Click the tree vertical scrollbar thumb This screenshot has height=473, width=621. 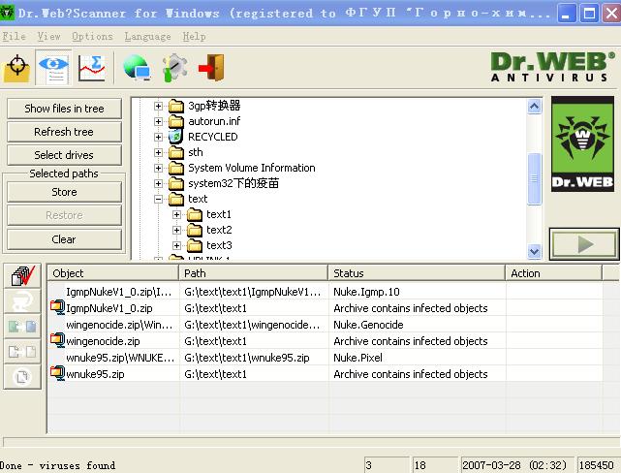pyautogui.click(x=534, y=178)
